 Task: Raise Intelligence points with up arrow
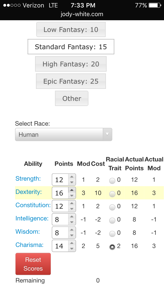pyautogui.click(x=72, y=217)
